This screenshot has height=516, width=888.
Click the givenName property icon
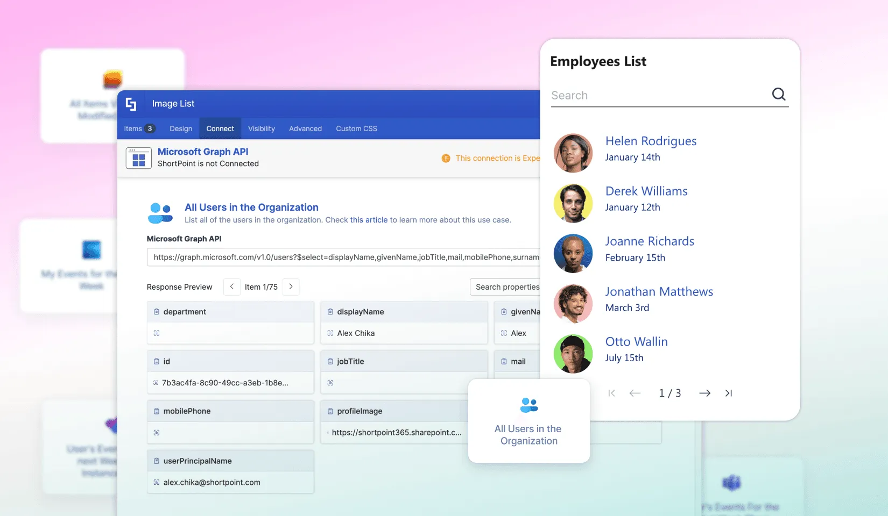tap(504, 312)
